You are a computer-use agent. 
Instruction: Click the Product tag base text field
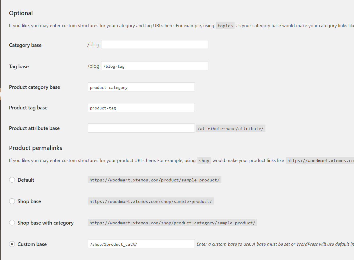click(x=141, y=107)
